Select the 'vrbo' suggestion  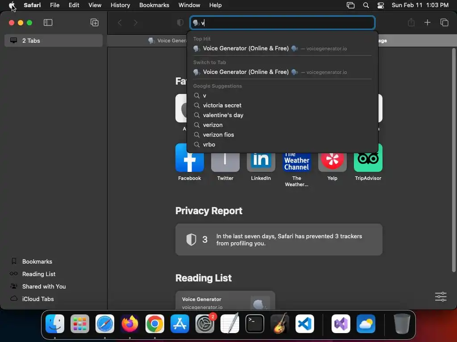click(283, 145)
